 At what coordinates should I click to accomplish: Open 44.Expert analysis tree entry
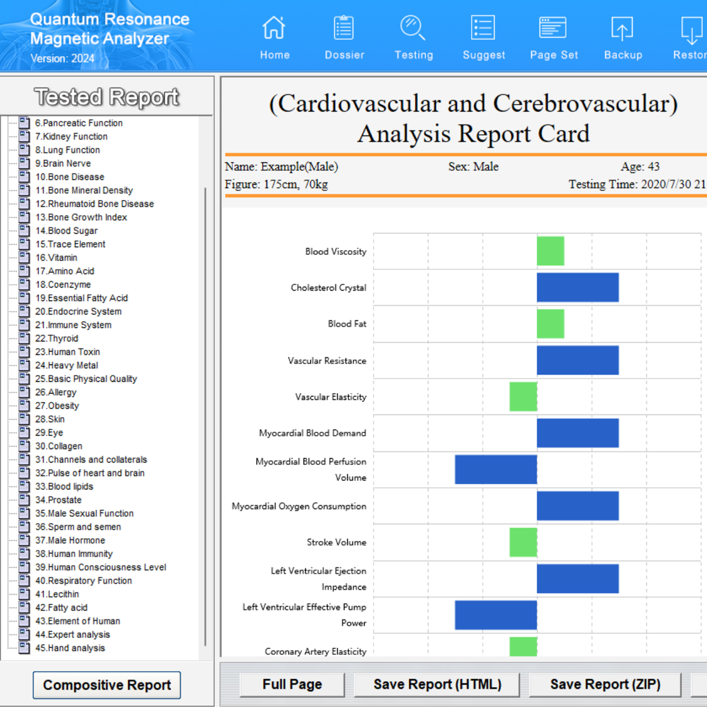point(72,635)
